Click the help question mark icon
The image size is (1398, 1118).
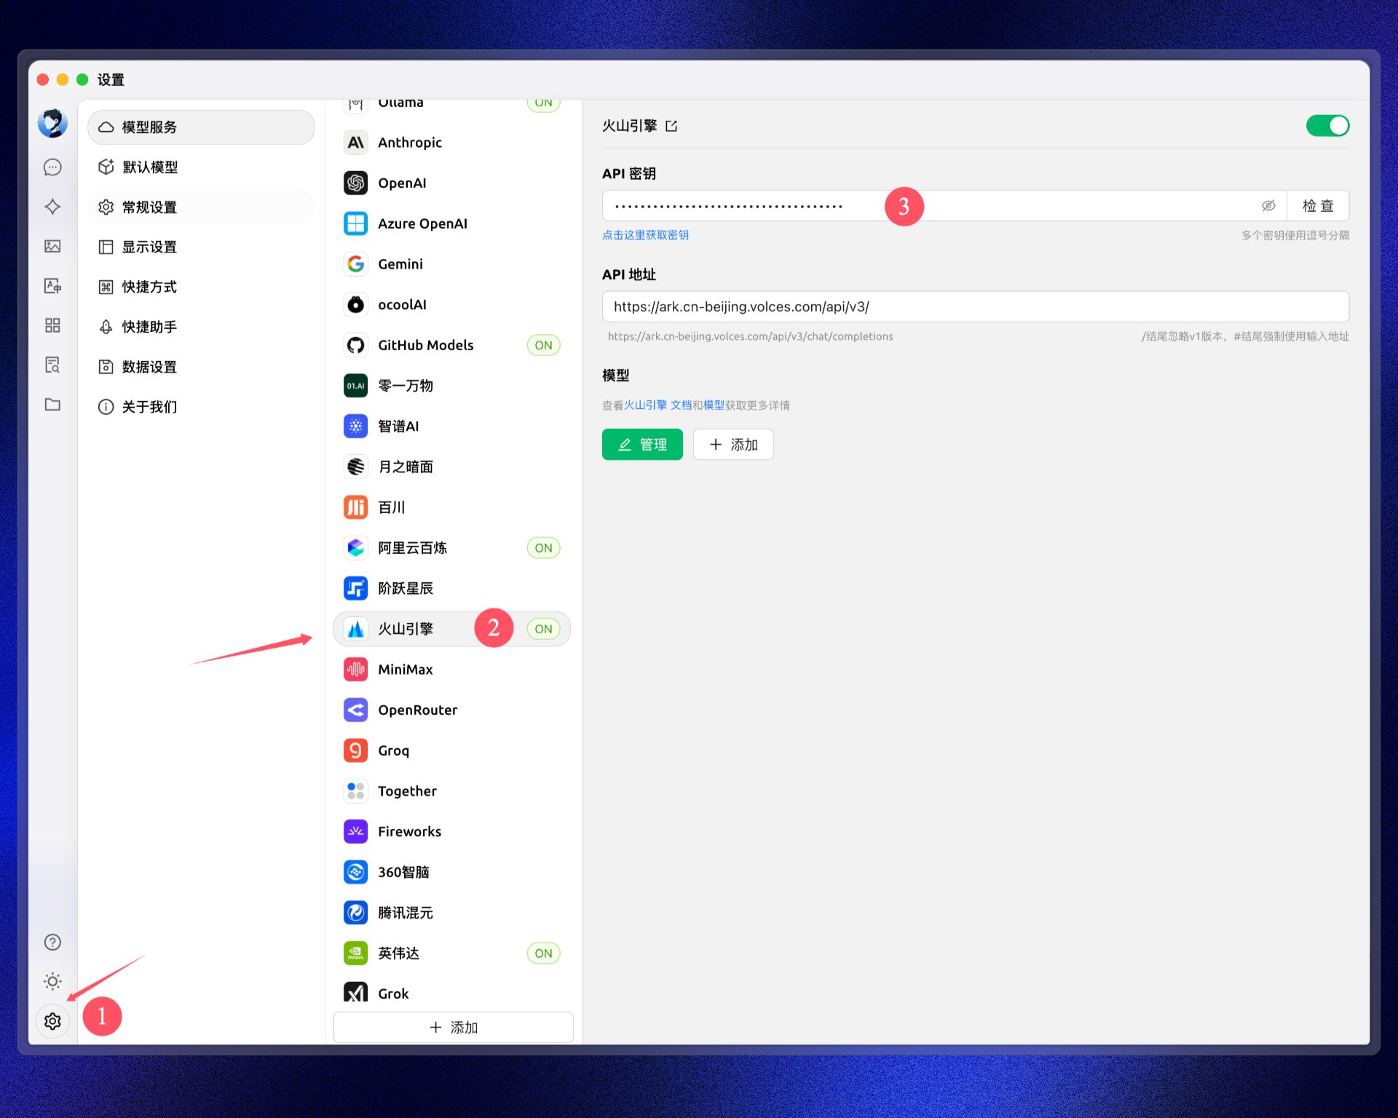[52, 942]
